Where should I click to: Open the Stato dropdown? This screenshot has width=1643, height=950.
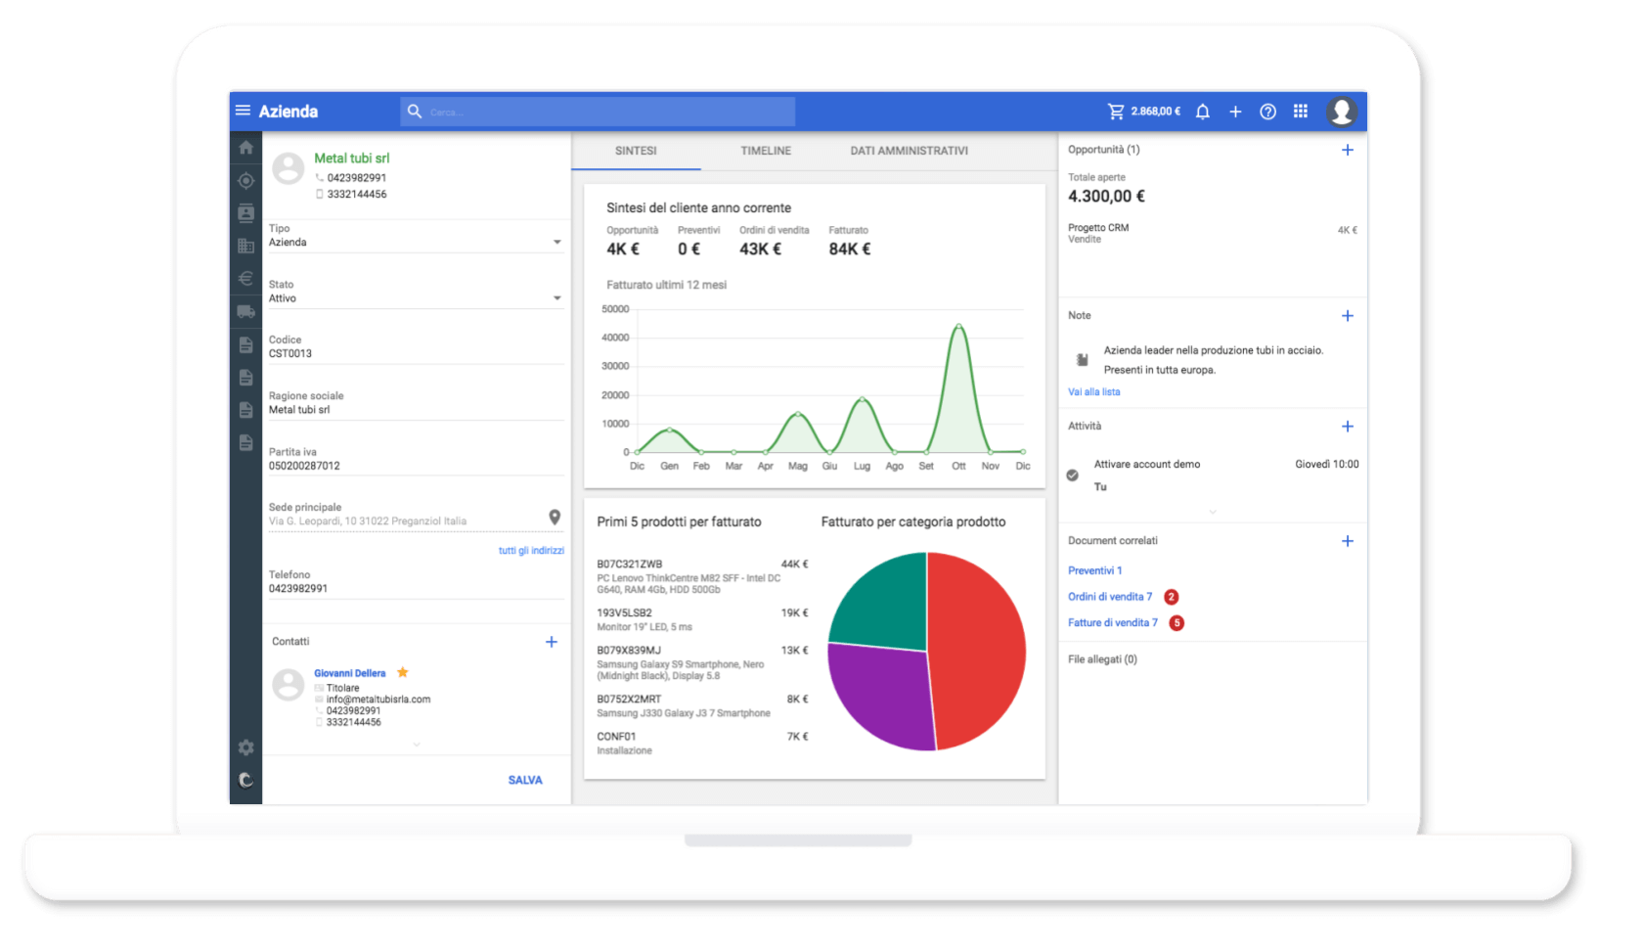tap(416, 297)
